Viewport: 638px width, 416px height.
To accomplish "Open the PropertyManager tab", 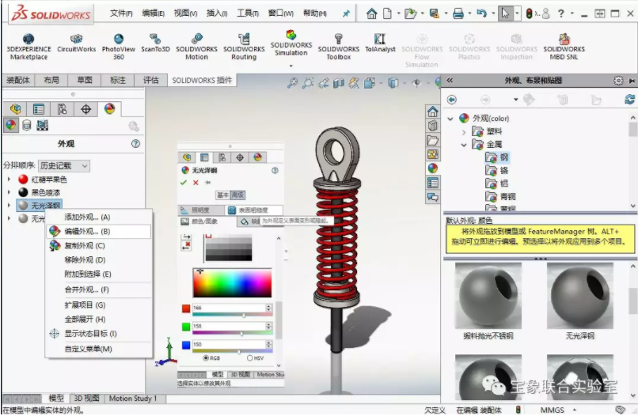I will tap(39, 108).
